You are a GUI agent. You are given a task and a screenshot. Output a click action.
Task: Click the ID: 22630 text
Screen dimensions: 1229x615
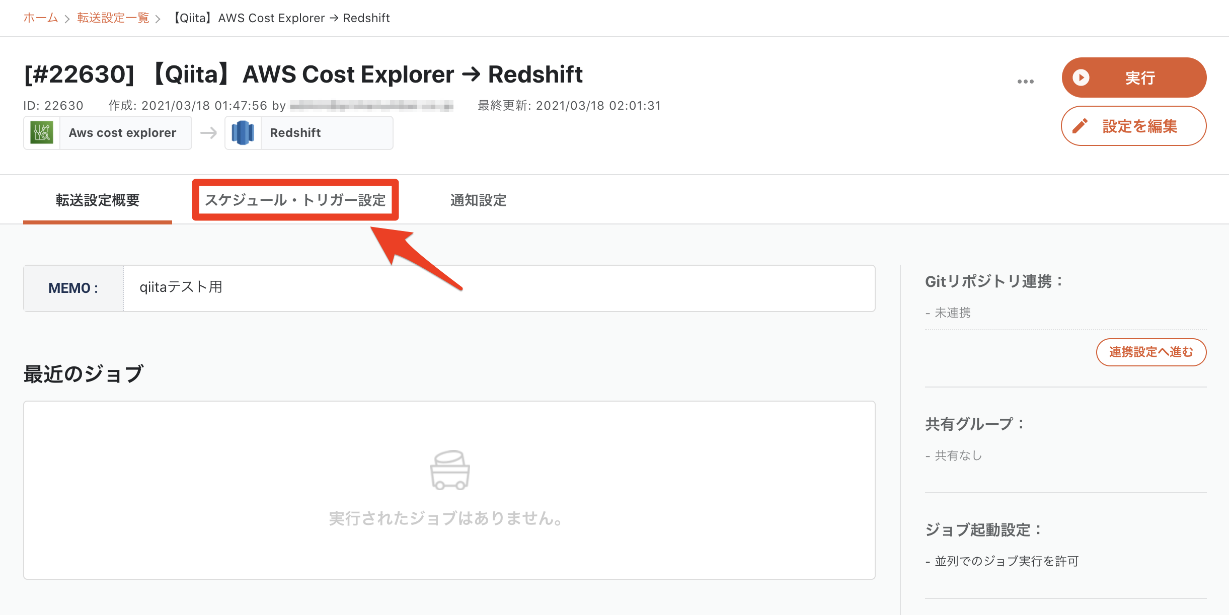click(x=53, y=106)
